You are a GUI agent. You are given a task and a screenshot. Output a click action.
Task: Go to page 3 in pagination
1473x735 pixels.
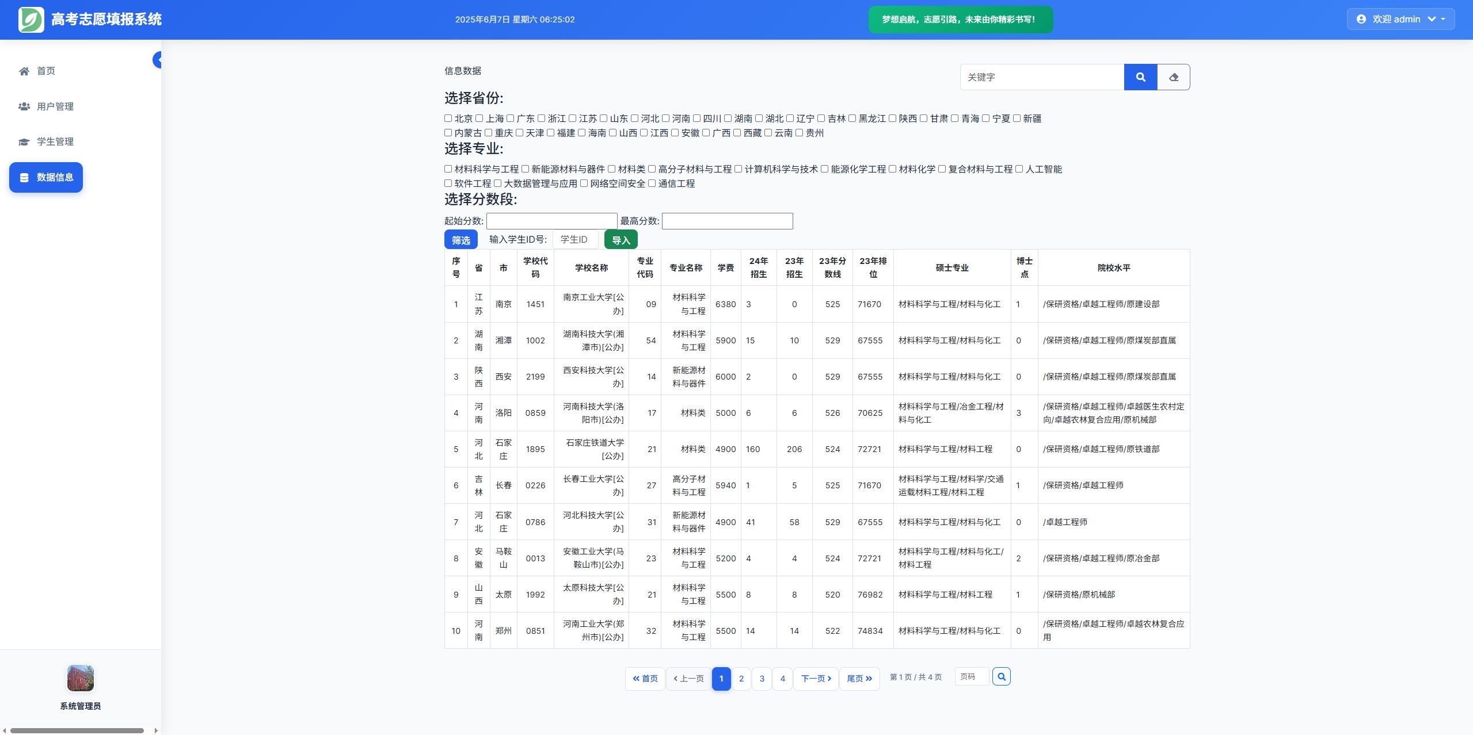[x=762, y=679]
